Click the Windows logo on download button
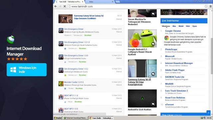The height and width of the screenshot is (120, 213). 13,70
